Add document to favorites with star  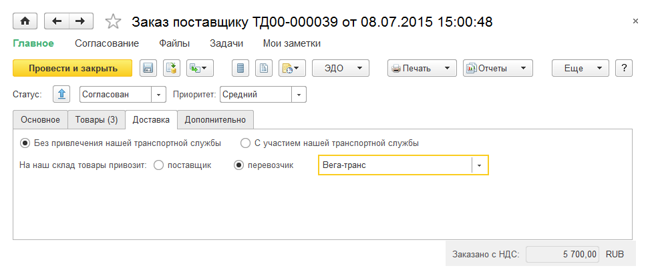113,22
